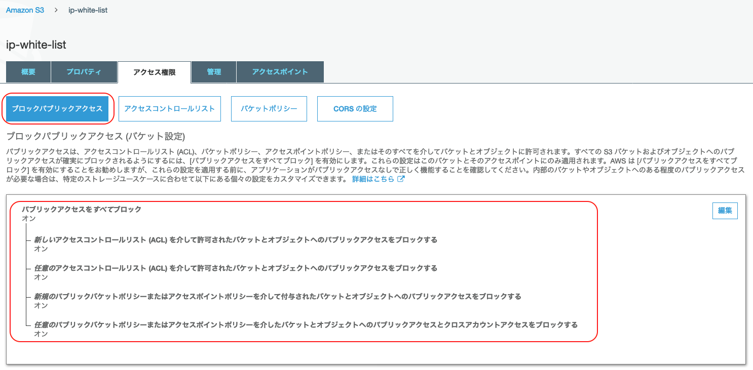Select the アクセス権限 tab

[154, 72]
